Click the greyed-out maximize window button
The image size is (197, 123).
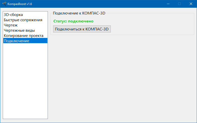pyautogui.click(x=179, y=4)
